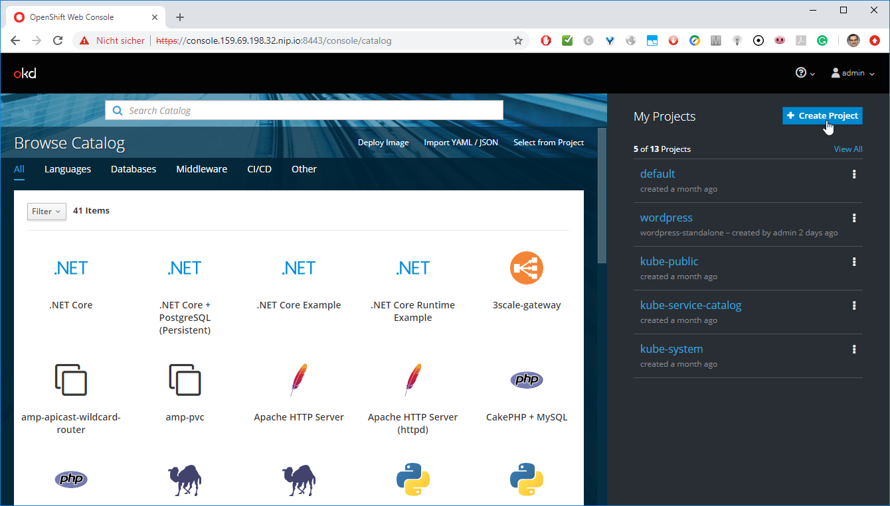Switch to the CI/CD tab

click(x=260, y=169)
